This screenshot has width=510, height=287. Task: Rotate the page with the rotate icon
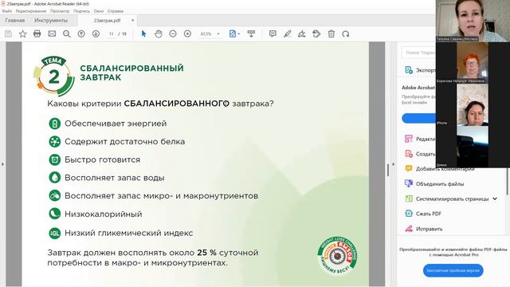[345, 33]
